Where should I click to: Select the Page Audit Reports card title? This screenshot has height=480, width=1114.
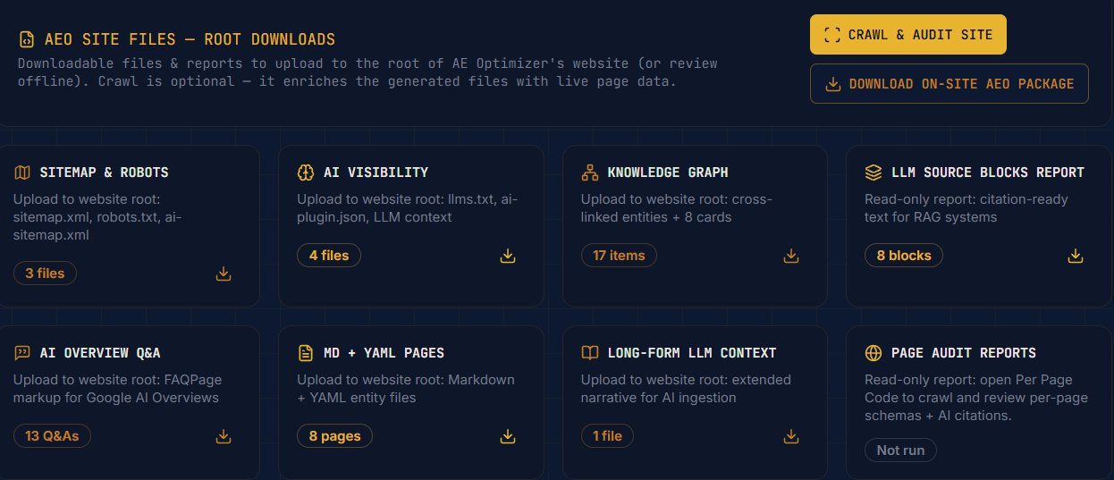964,352
